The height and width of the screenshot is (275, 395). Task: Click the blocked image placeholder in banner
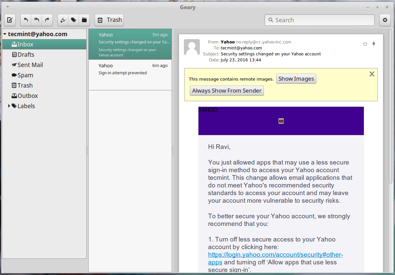coord(281,121)
